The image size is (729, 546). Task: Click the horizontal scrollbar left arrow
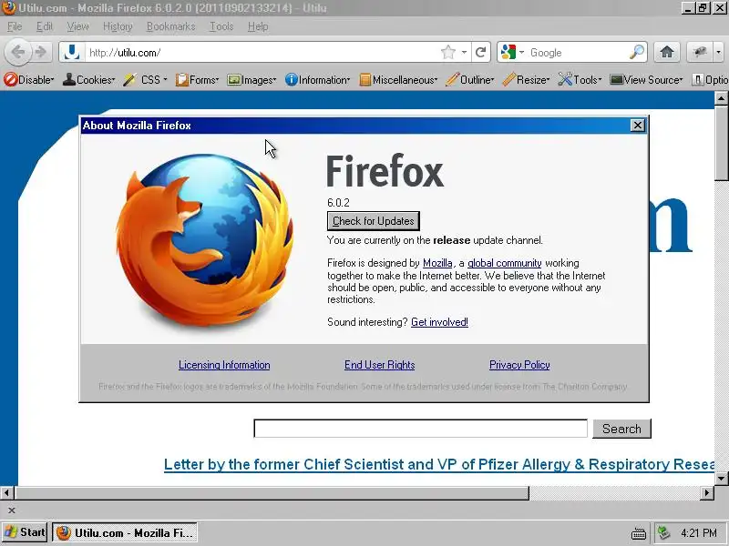(x=7, y=492)
